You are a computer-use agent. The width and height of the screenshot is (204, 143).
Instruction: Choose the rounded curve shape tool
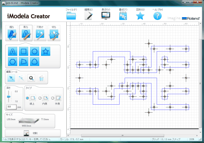click(x=34, y=62)
